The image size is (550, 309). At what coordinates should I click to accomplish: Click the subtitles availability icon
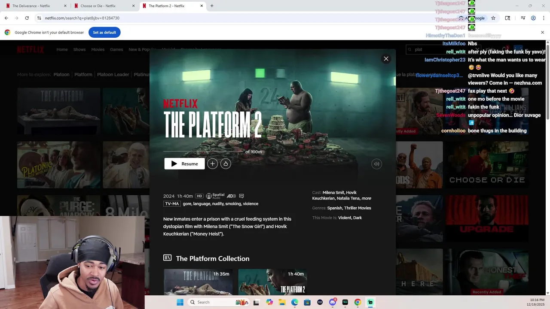pyautogui.click(x=241, y=196)
